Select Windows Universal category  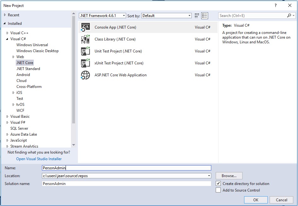click(32, 45)
